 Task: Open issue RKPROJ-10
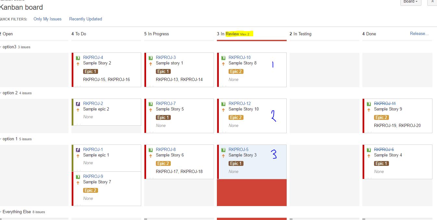click(240, 57)
